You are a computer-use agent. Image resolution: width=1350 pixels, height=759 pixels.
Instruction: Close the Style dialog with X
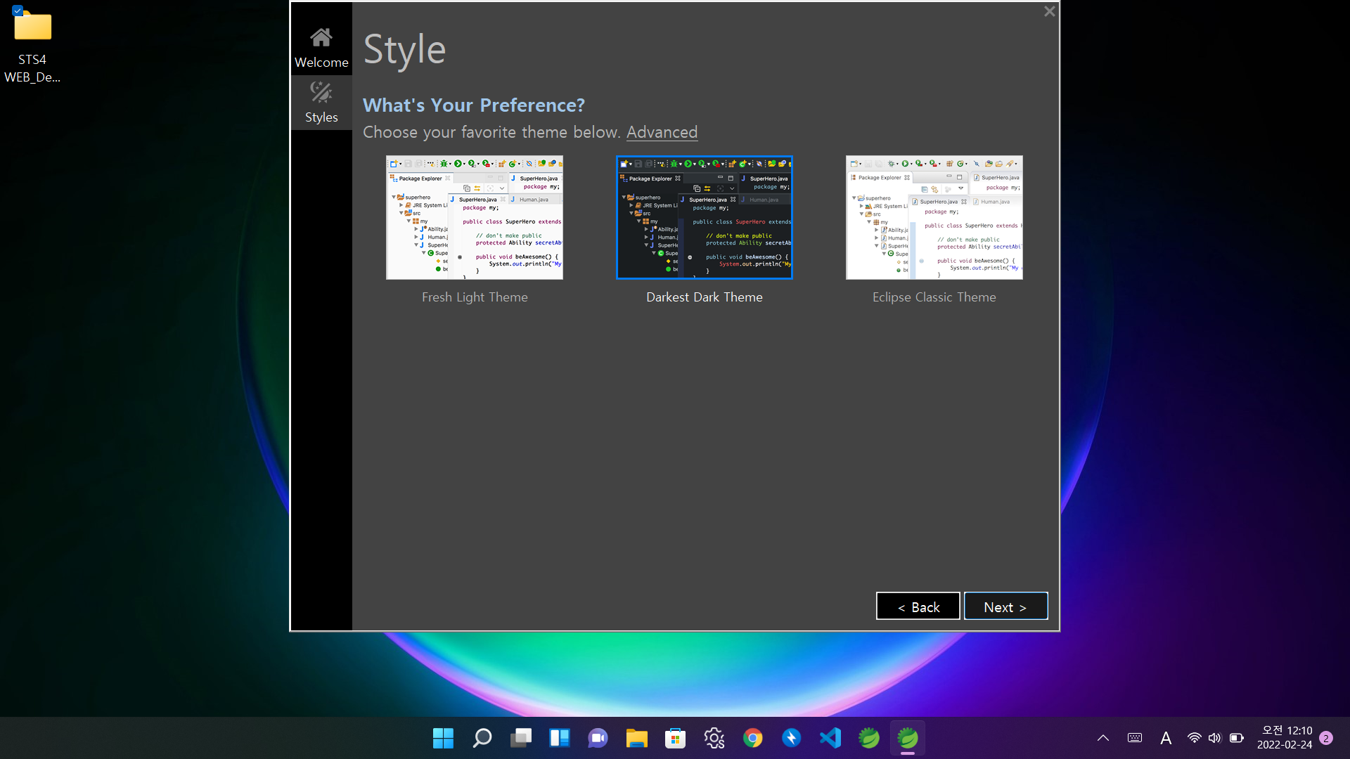(1049, 11)
